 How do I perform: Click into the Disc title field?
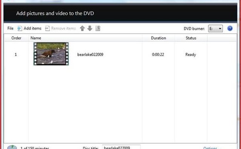coord(121,147)
